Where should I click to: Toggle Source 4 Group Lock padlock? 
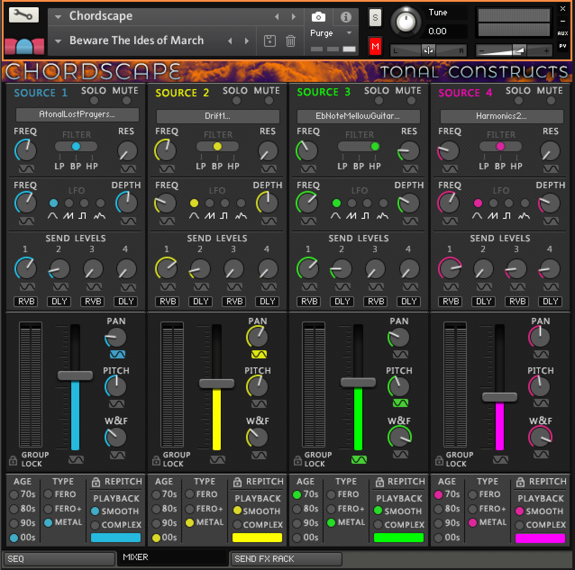pyautogui.click(x=439, y=460)
